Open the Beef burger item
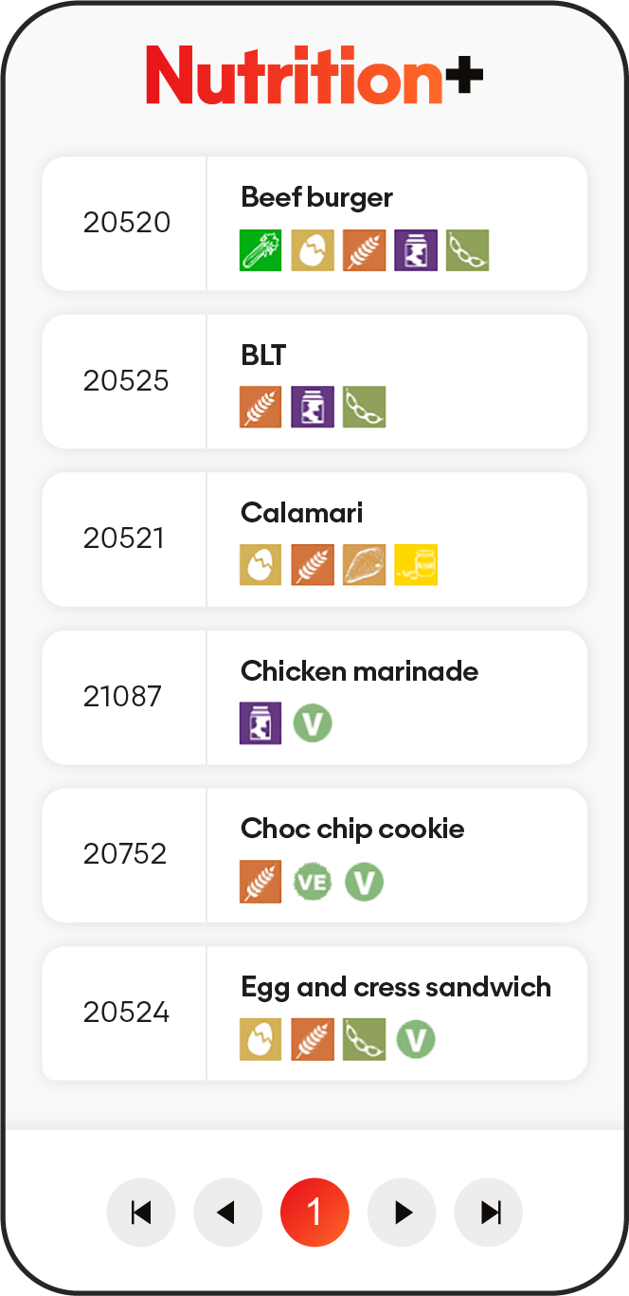The width and height of the screenshot is (629, 1296). pos(317,198)
